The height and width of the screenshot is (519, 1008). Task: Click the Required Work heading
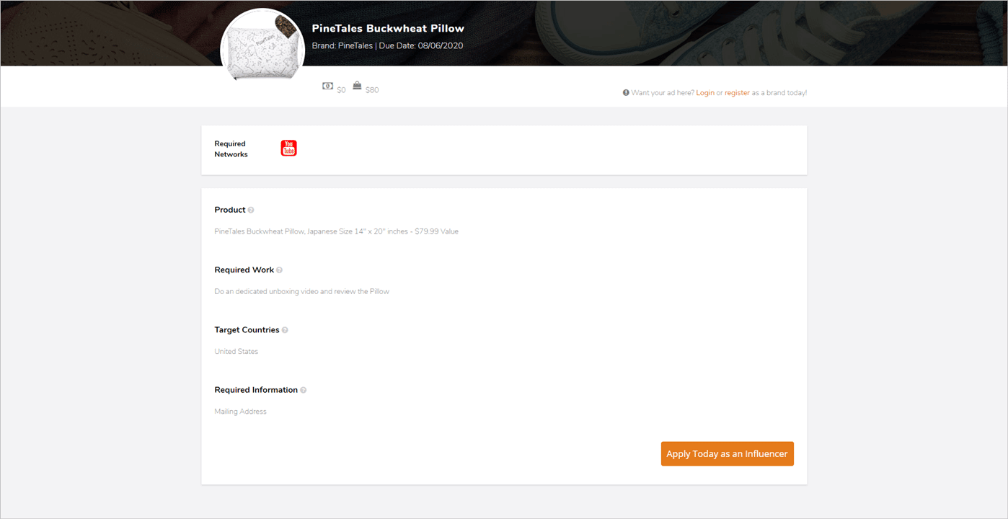pyautogui.click(x=244, y=270)
